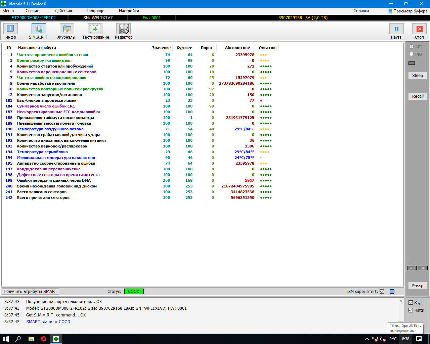Click the Sleep button
The image size is (430, 344).
tap(418, 76)
